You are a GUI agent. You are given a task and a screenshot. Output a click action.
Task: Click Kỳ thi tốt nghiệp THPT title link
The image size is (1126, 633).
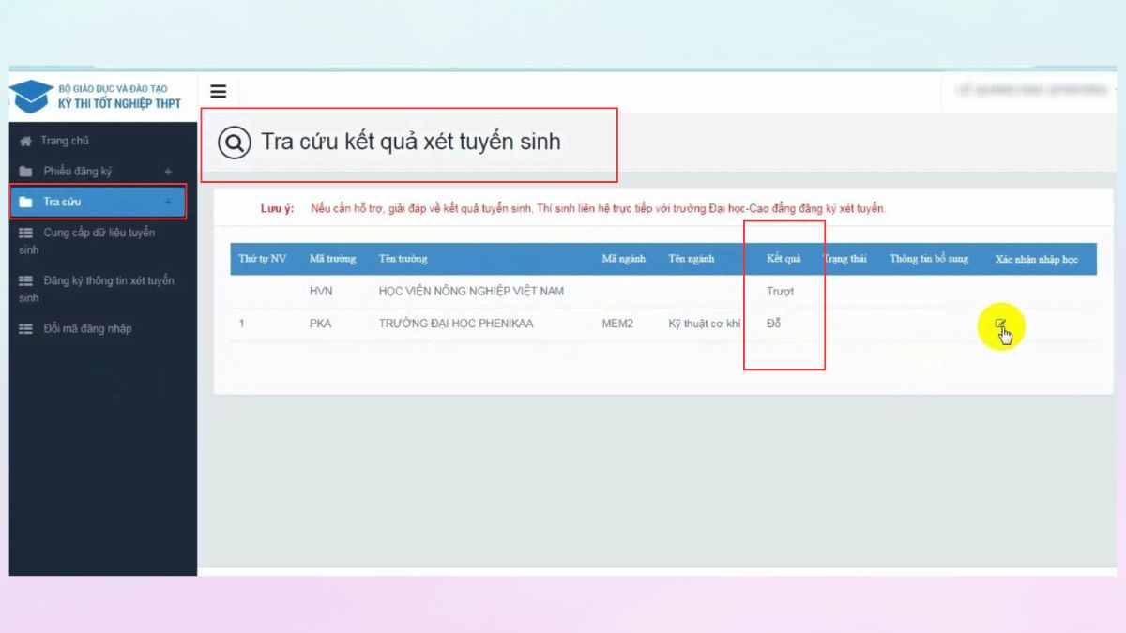(119, 103)
